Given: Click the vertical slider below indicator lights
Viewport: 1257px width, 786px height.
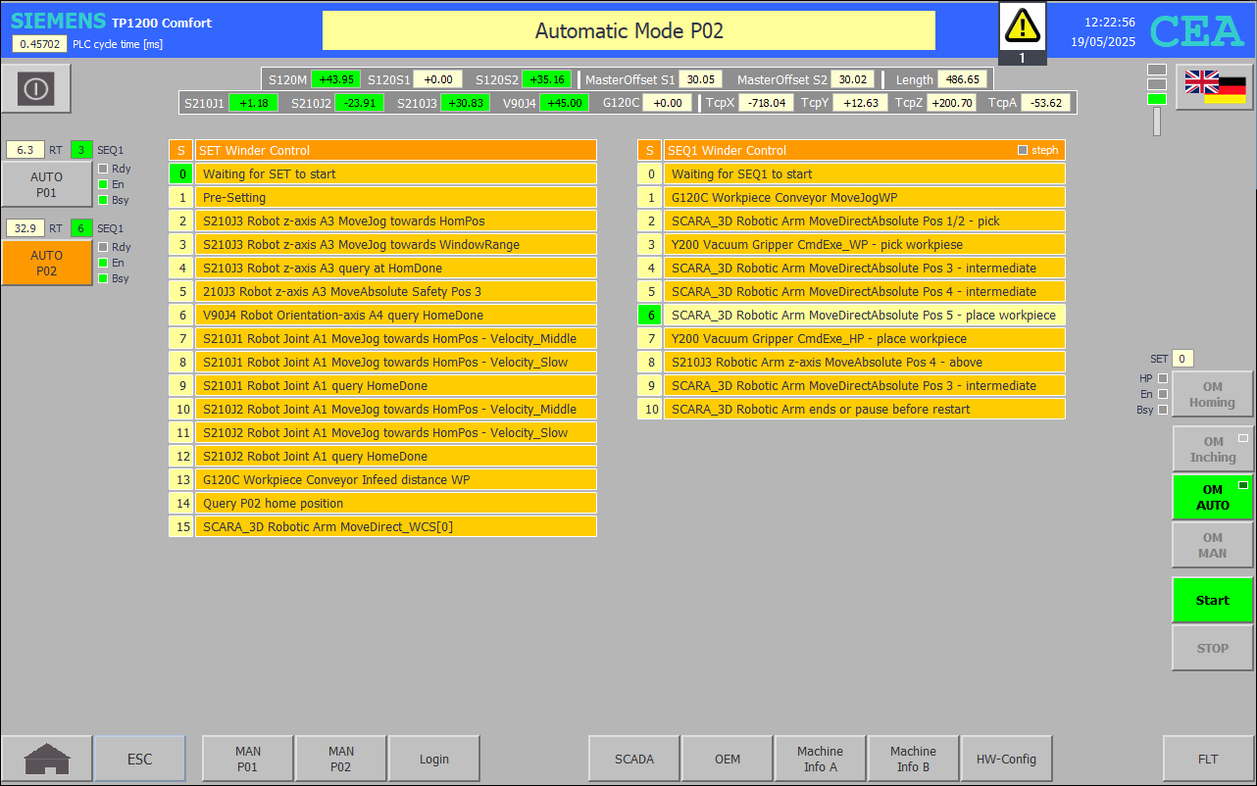Looking at the screenshot, I should pos(1156,122).
